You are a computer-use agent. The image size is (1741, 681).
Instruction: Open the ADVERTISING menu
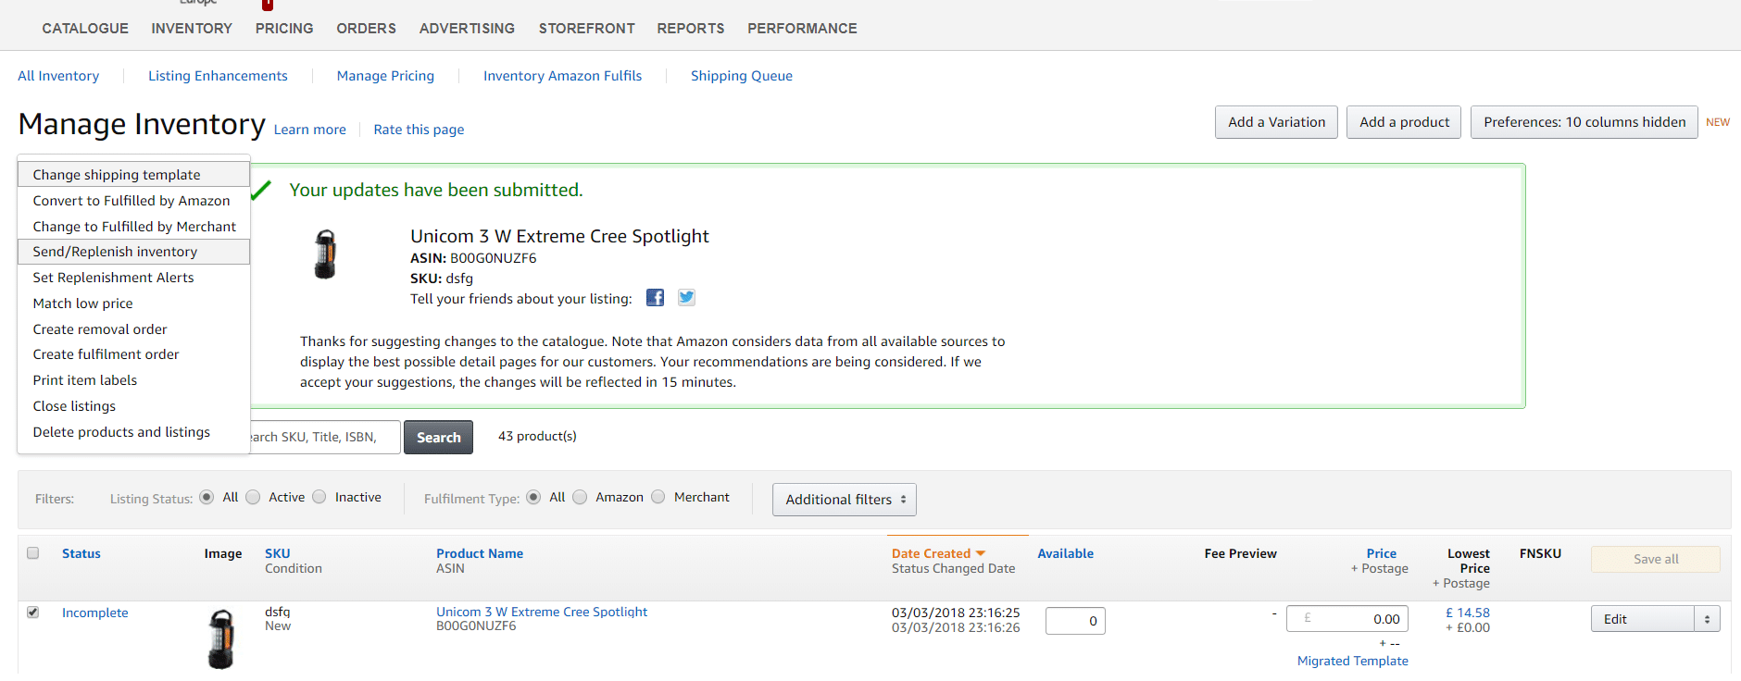point(467,29)
